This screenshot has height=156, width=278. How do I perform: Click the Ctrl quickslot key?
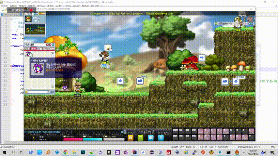click(175, 137)
